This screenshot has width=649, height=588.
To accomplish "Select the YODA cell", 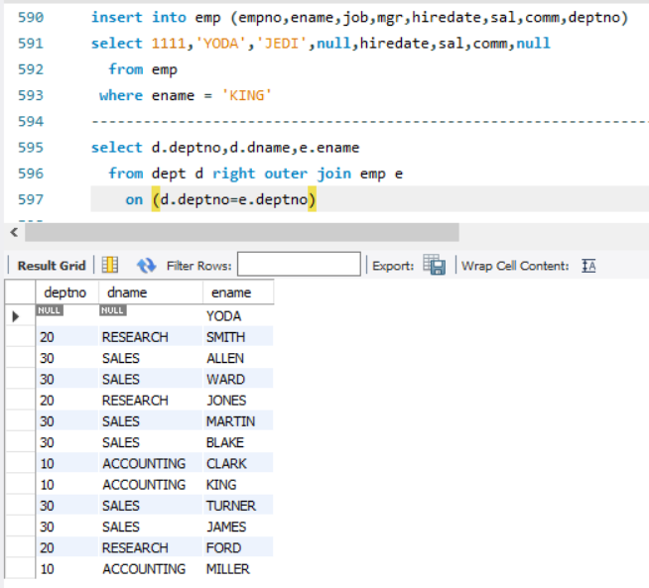I will click(238, 316).
